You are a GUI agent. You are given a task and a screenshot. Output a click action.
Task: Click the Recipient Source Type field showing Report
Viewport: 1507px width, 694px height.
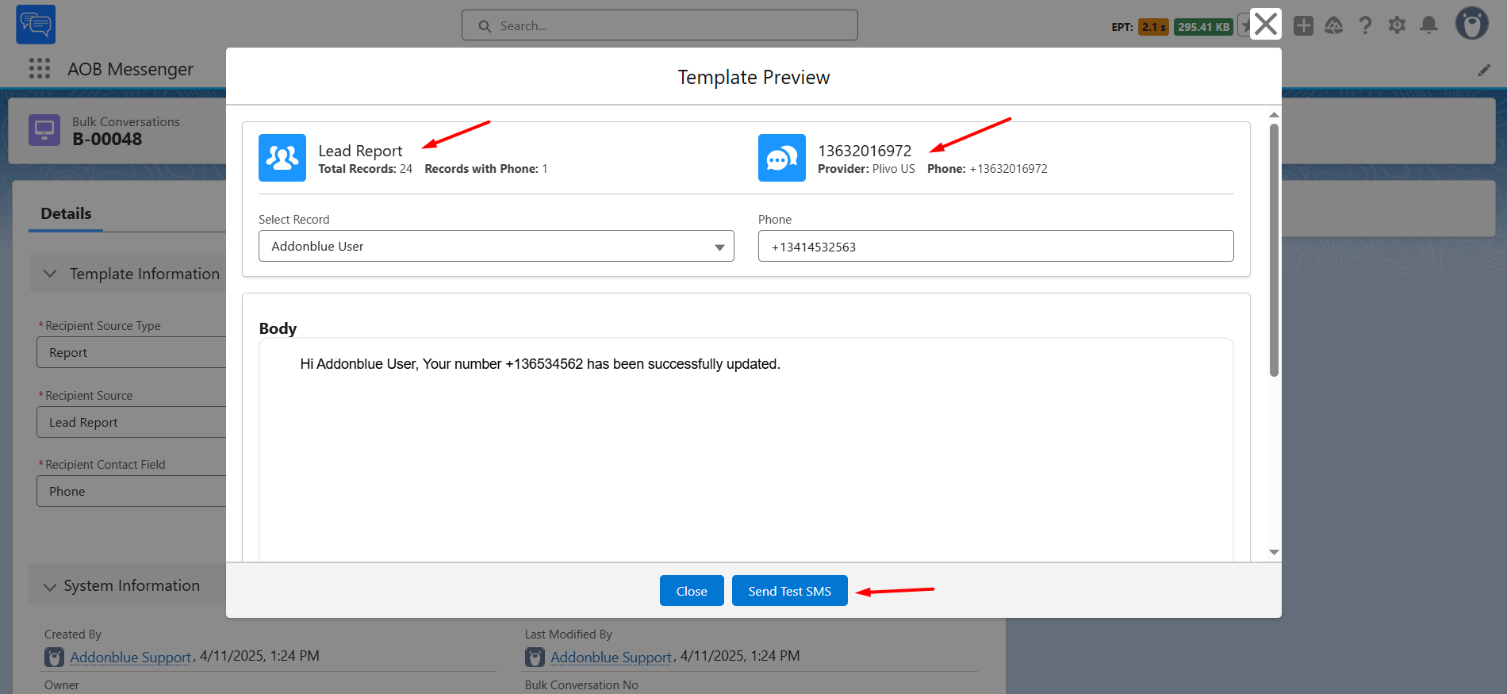pos(131,352)
